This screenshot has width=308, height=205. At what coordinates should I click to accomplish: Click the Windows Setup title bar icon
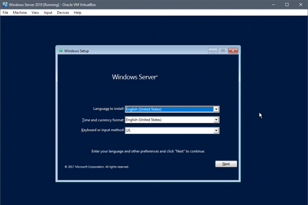coord(61,51)
